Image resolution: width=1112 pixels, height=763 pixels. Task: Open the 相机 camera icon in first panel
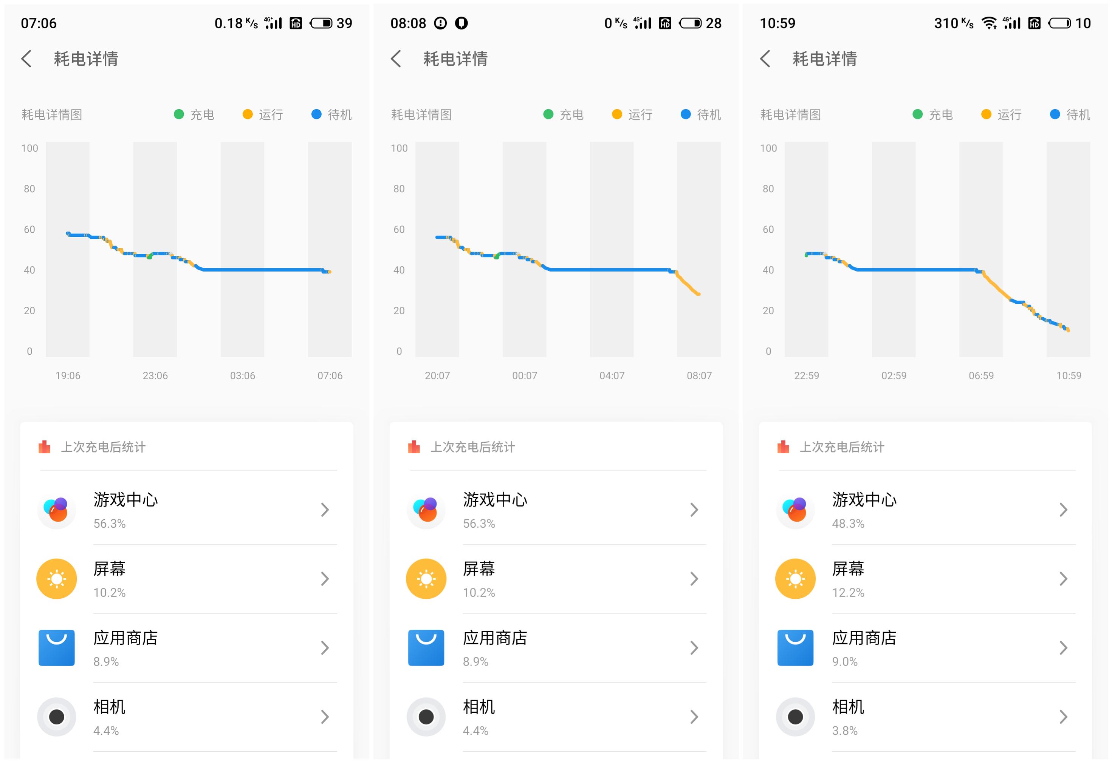(x=56, y=717)
